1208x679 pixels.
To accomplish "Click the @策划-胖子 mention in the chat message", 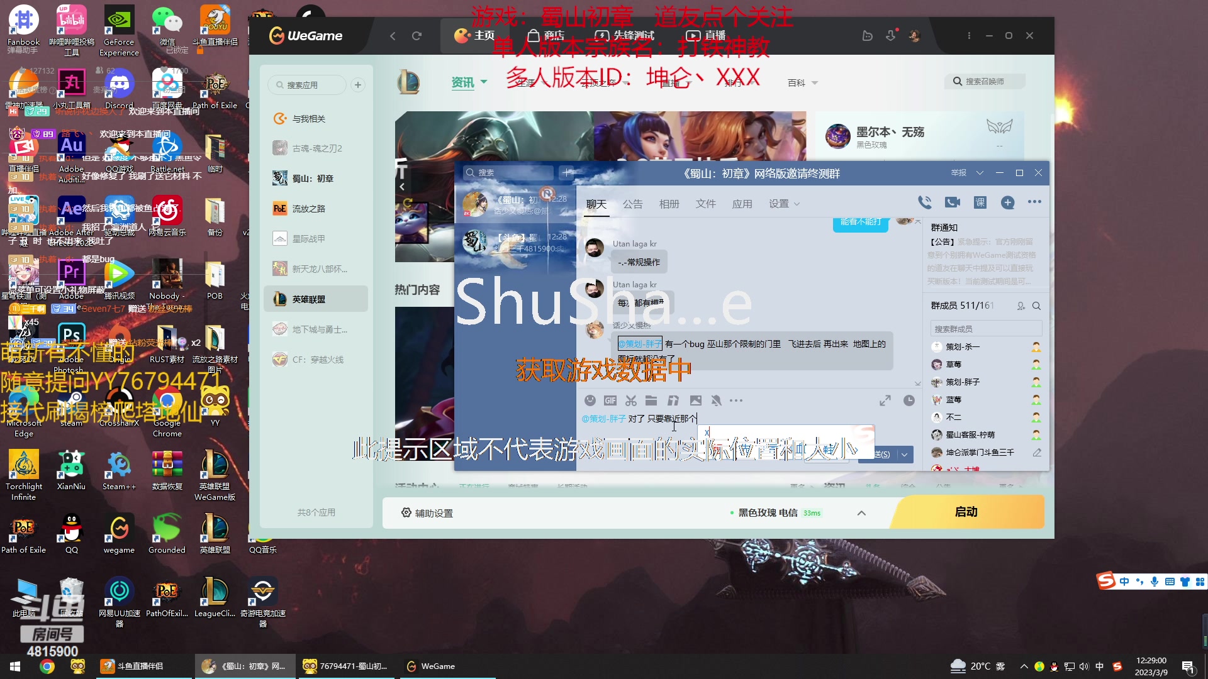I will coord(640,344).
